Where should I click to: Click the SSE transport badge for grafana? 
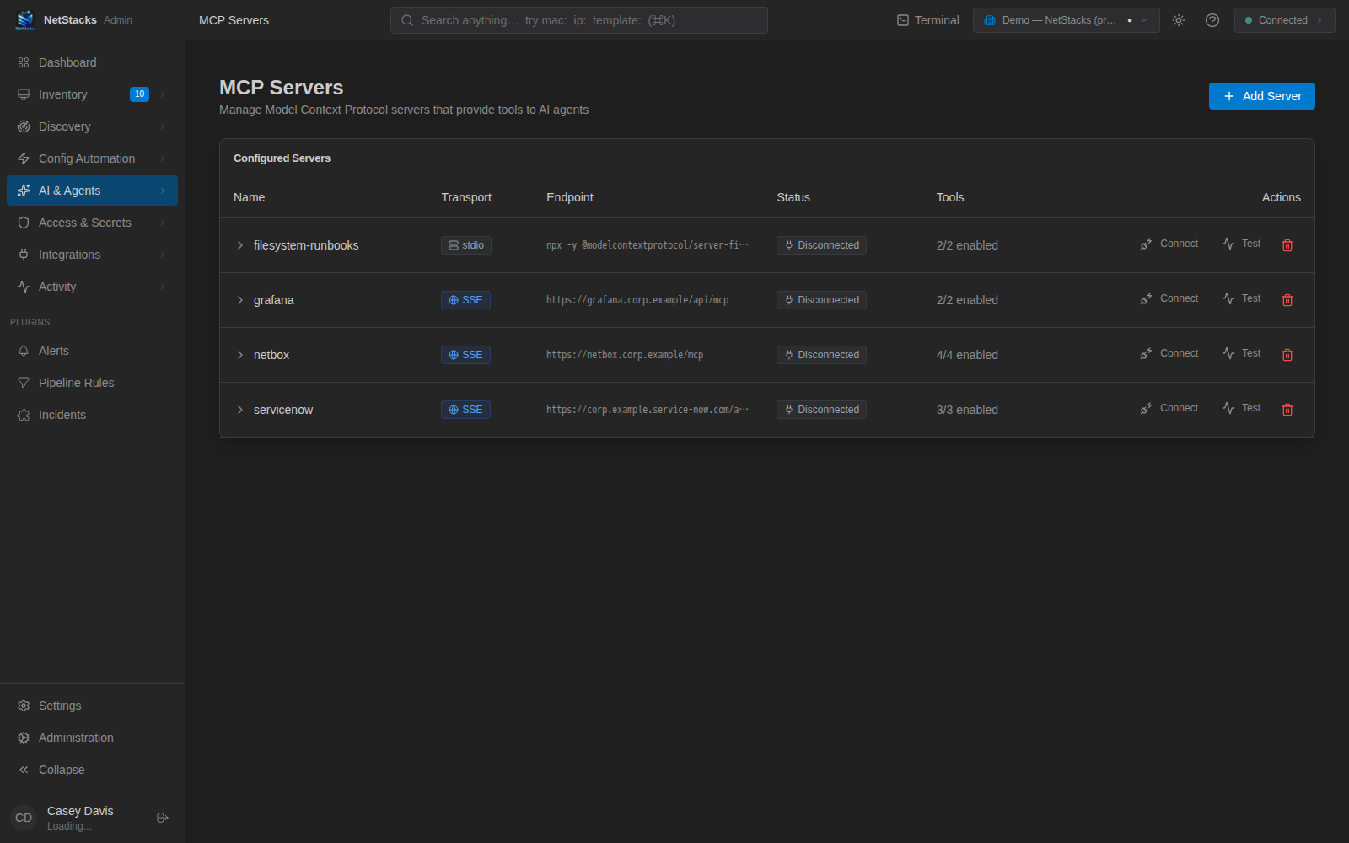coord(465,300)
